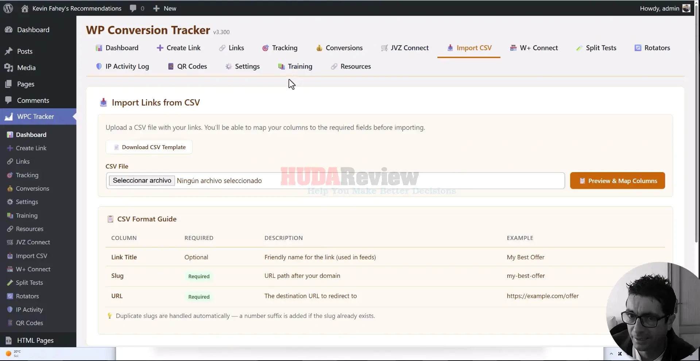This screenshot has width=700, height=361.
Task: Click the Split Tests pencil icon in tabs
Action: (579, 48)
